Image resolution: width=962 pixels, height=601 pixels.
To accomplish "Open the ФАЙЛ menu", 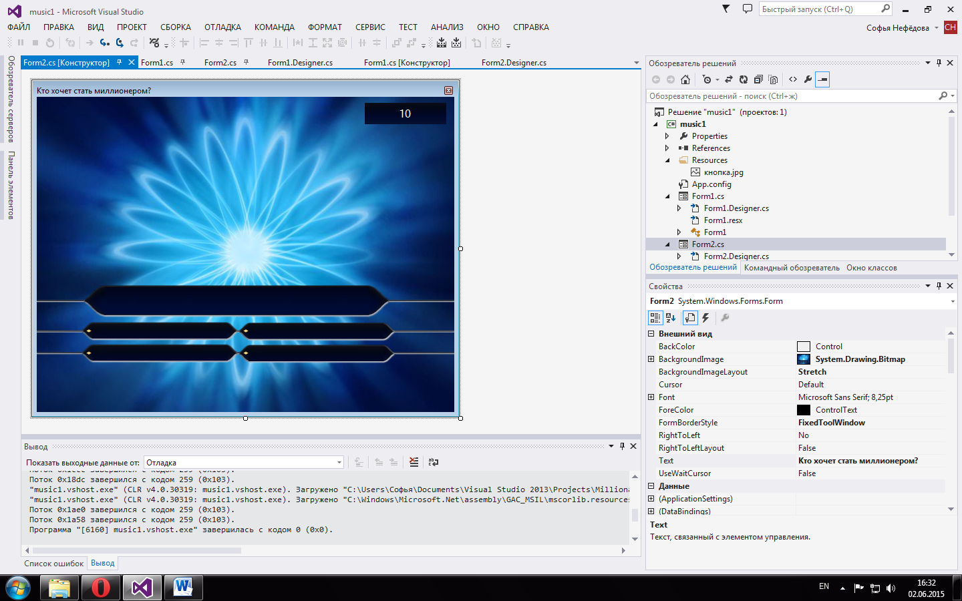I will coord(19,27).
